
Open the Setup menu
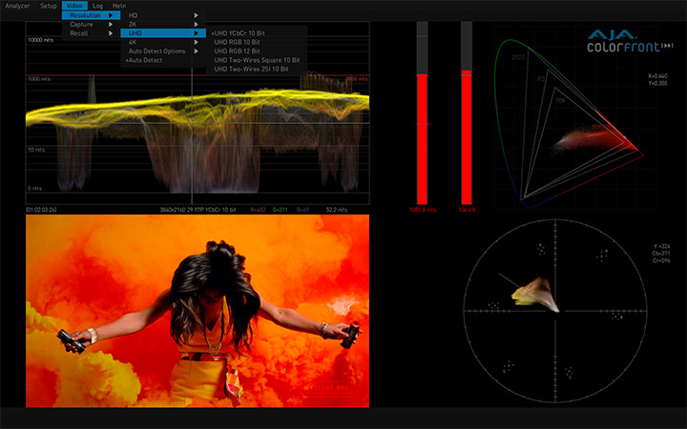(x=49, y=6)
